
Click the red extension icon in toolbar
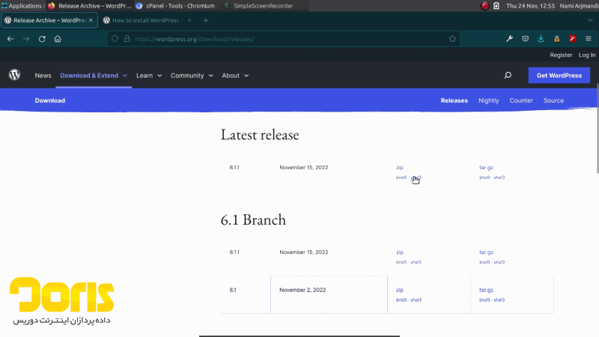(572, 39)
